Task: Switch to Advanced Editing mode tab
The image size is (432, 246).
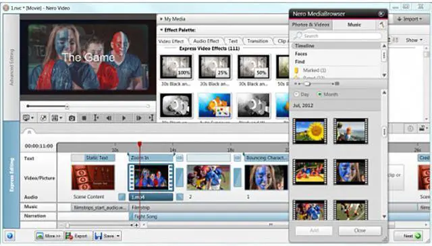Action: (11, 67)
